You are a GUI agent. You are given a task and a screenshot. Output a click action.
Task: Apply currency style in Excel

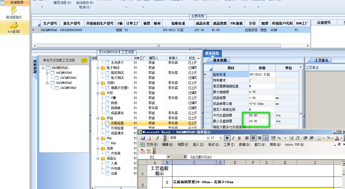pos(273,138)
